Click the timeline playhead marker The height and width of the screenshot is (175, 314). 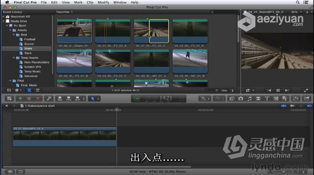[117, 110]
